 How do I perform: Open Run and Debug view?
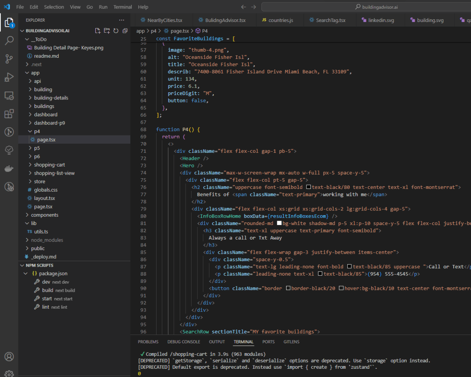[x=9, y=77]
